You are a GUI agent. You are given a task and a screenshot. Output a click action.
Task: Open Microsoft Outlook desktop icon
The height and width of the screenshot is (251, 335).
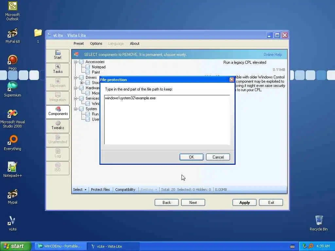click(12, 11)
